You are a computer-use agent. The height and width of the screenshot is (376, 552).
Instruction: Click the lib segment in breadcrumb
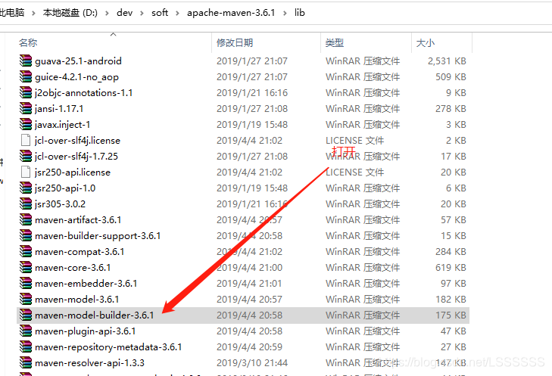pos(300,13)
